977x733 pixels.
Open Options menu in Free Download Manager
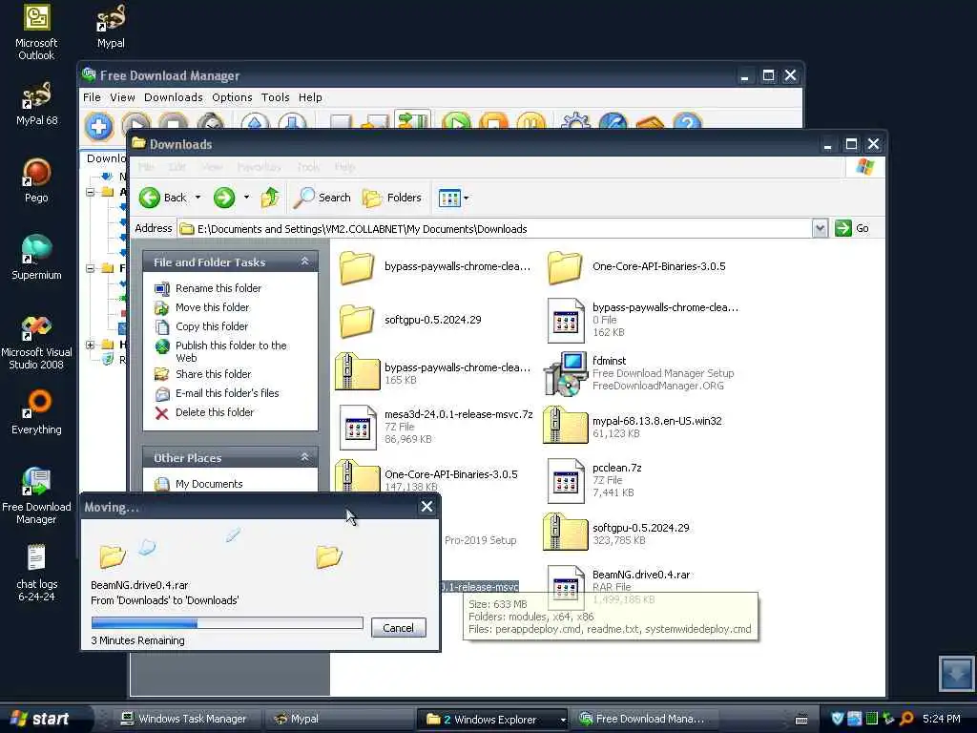click(232, 97)
